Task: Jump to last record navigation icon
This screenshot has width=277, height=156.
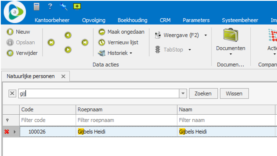Action: pyautogui.click(x=85, y=43)
